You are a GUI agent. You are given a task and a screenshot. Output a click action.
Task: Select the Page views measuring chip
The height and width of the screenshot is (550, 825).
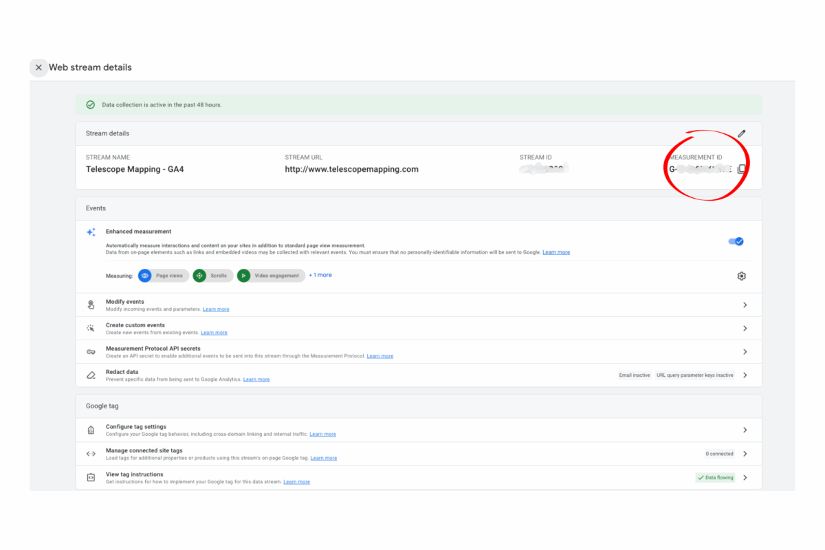(163, 276)
